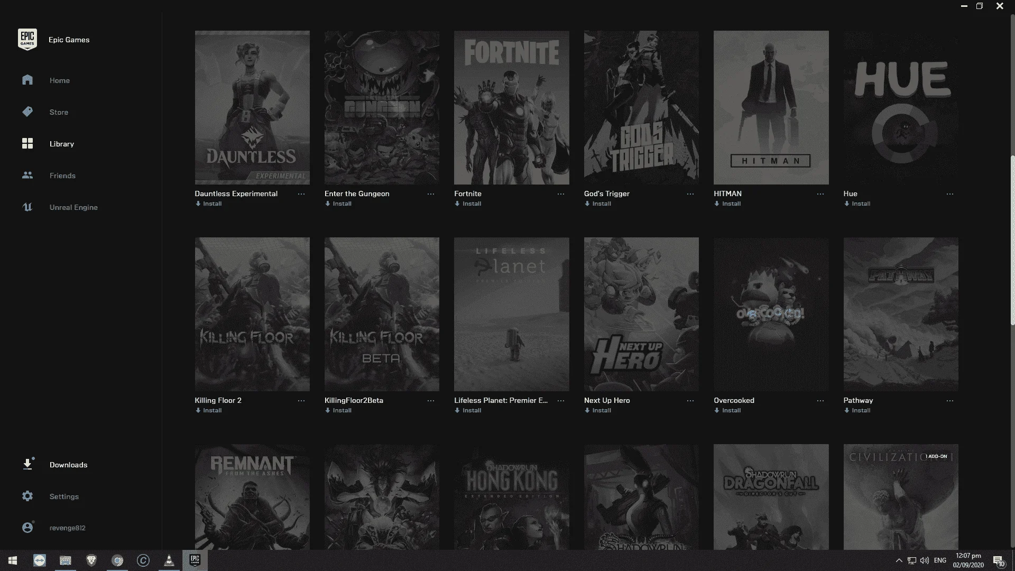
Task: Click the taskbar clock and date
Action: click(968, 560)
